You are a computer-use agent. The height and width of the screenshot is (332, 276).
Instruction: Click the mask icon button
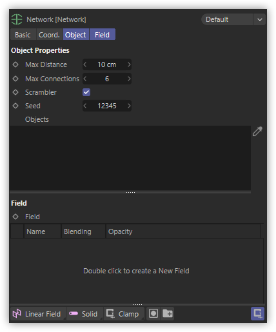coord(153,313)
